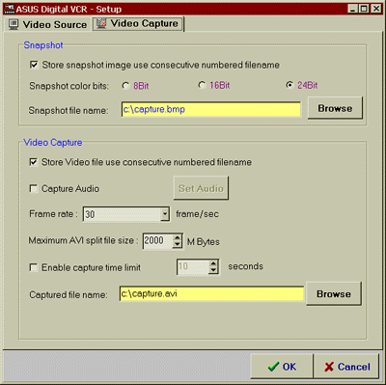Select the Video Capture tab
This screenshot has height=385, width=386.
[x=138, y=24]
